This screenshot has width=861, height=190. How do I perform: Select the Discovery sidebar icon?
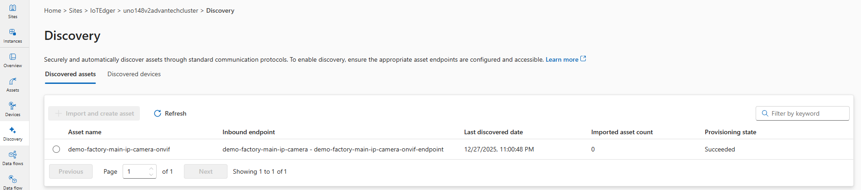tap(13, 133)
